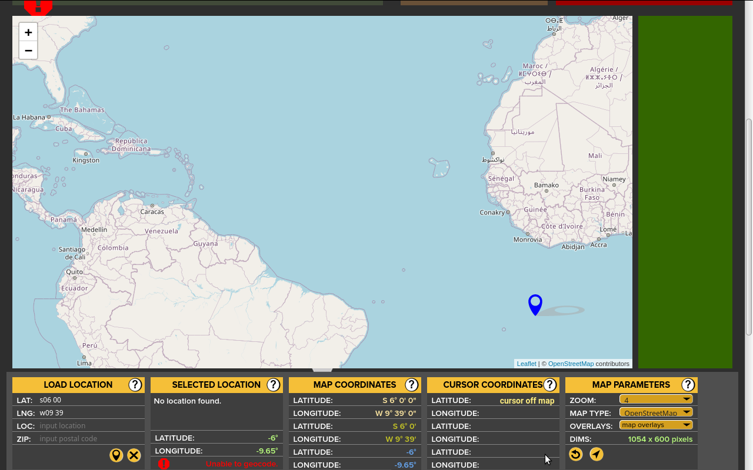
Task: Click 'Côte d'Ivoire' label on map
Action: (x=562, y=226)
